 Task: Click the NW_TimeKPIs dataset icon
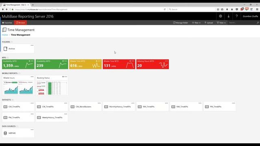[x=173, y=107]
